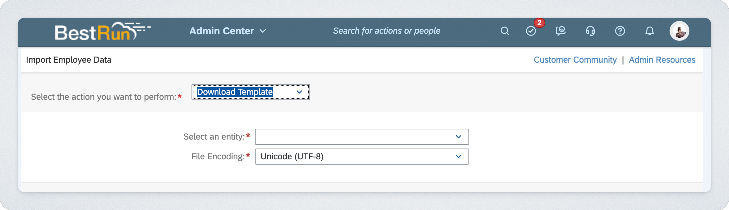This screenshot has width=729, height=210.
Task: Open the headset support icon
Action: tap(590, 31)
